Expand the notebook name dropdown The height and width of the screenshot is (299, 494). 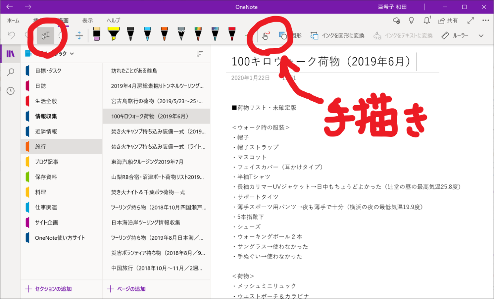pyautogui.click(x=72, y=54)
